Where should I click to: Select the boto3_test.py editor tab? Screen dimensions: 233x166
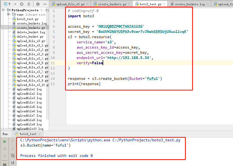(150, 4)
